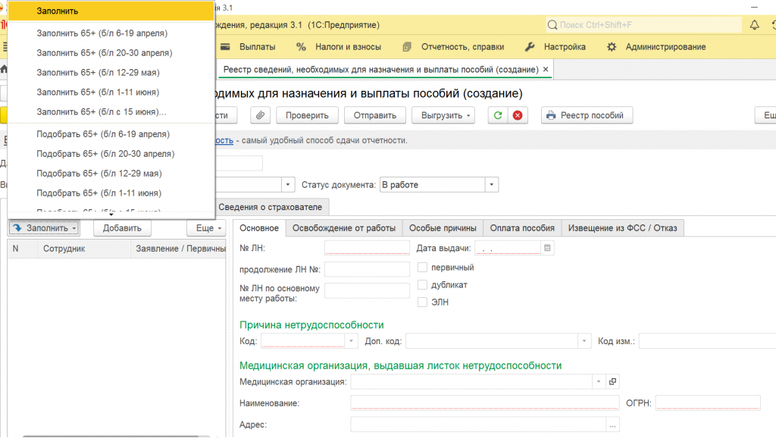The width and height of the screenshot is (776, 442).
Task: Enable the первичный checkbox
Action: 423,268
